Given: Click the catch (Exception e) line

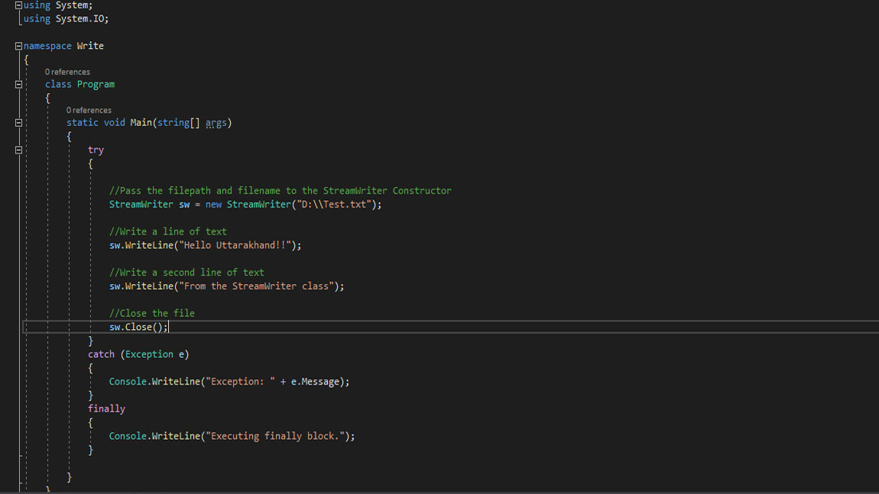Looking at the screenshot, I should 139,354.
